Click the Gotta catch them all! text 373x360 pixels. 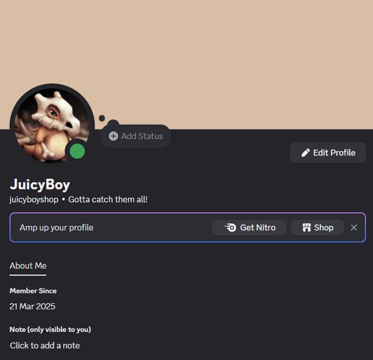[108, 199]
